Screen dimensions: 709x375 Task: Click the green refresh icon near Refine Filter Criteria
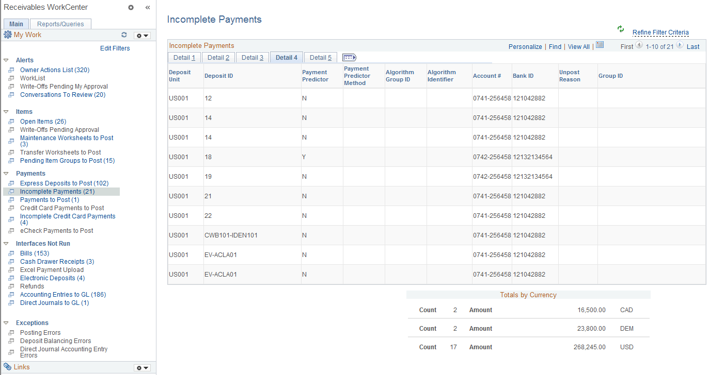[620, 29]
